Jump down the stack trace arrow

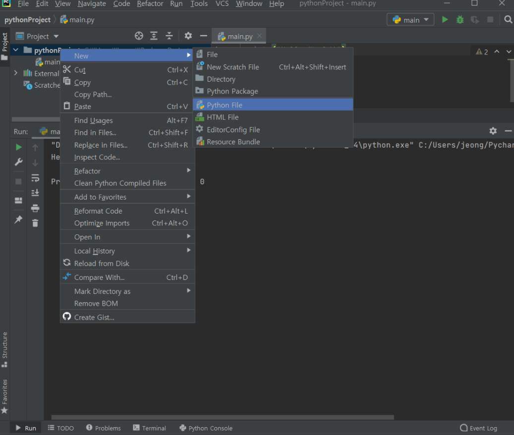[35, 163]
